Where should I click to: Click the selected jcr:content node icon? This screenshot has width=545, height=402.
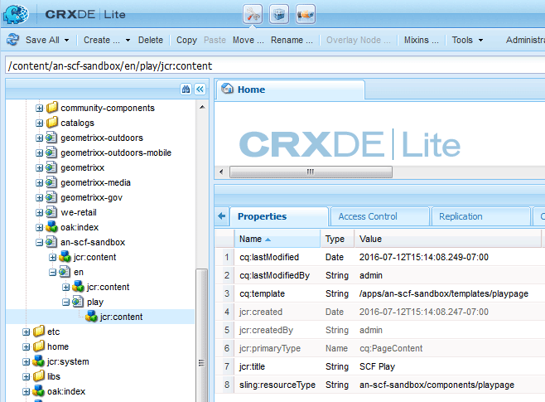(x=91, y=316)
